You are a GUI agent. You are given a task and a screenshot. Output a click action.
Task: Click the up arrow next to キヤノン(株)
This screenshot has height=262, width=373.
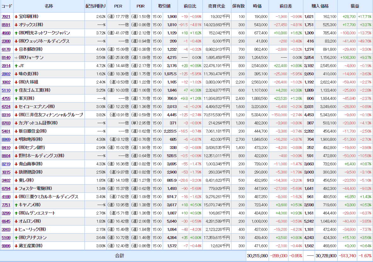pos(16,205)
